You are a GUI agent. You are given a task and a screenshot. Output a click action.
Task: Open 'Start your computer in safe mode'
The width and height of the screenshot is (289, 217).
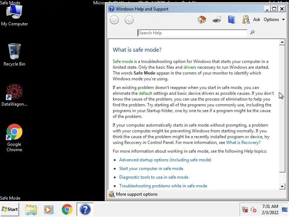(151, 169)
